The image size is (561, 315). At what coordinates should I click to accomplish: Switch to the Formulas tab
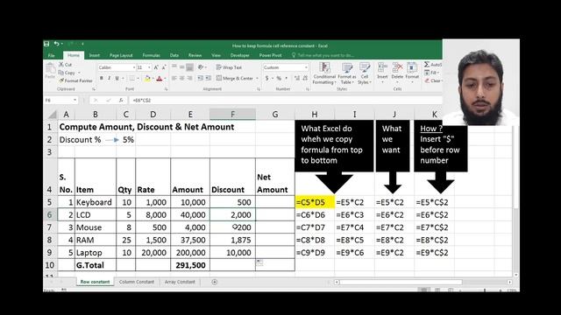pyautogui.click(x=152, y=55)
